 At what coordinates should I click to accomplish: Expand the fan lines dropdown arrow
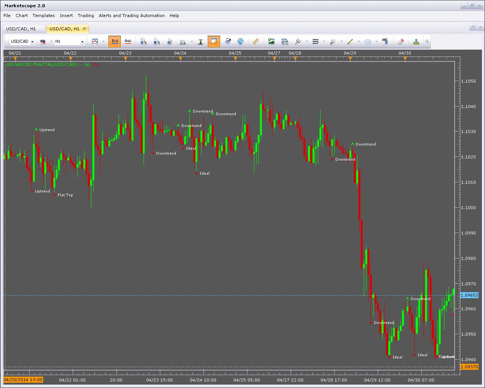[341, 42]
